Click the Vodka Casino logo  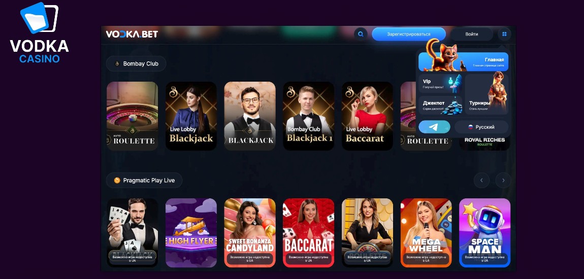point(39,32)
